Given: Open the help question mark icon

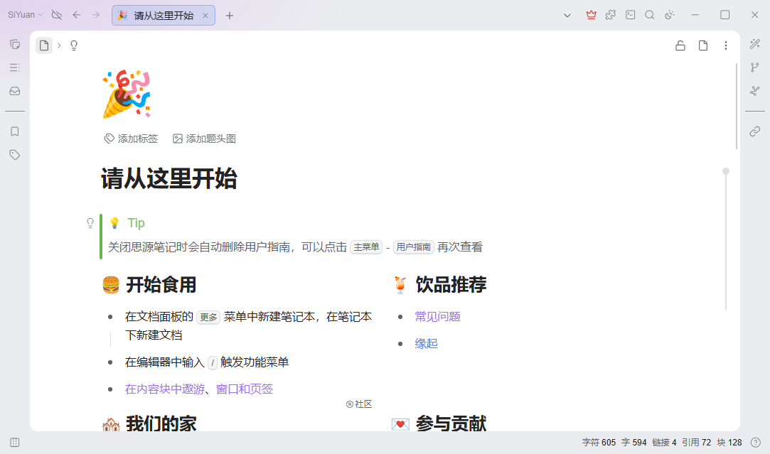Looking at the screenshot, I should click(x=755, y=442).
